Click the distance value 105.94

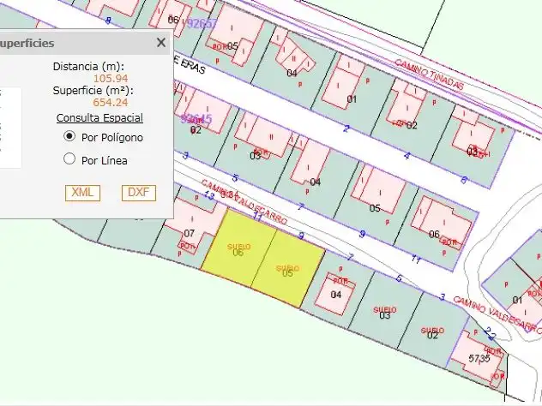point(111,78)
